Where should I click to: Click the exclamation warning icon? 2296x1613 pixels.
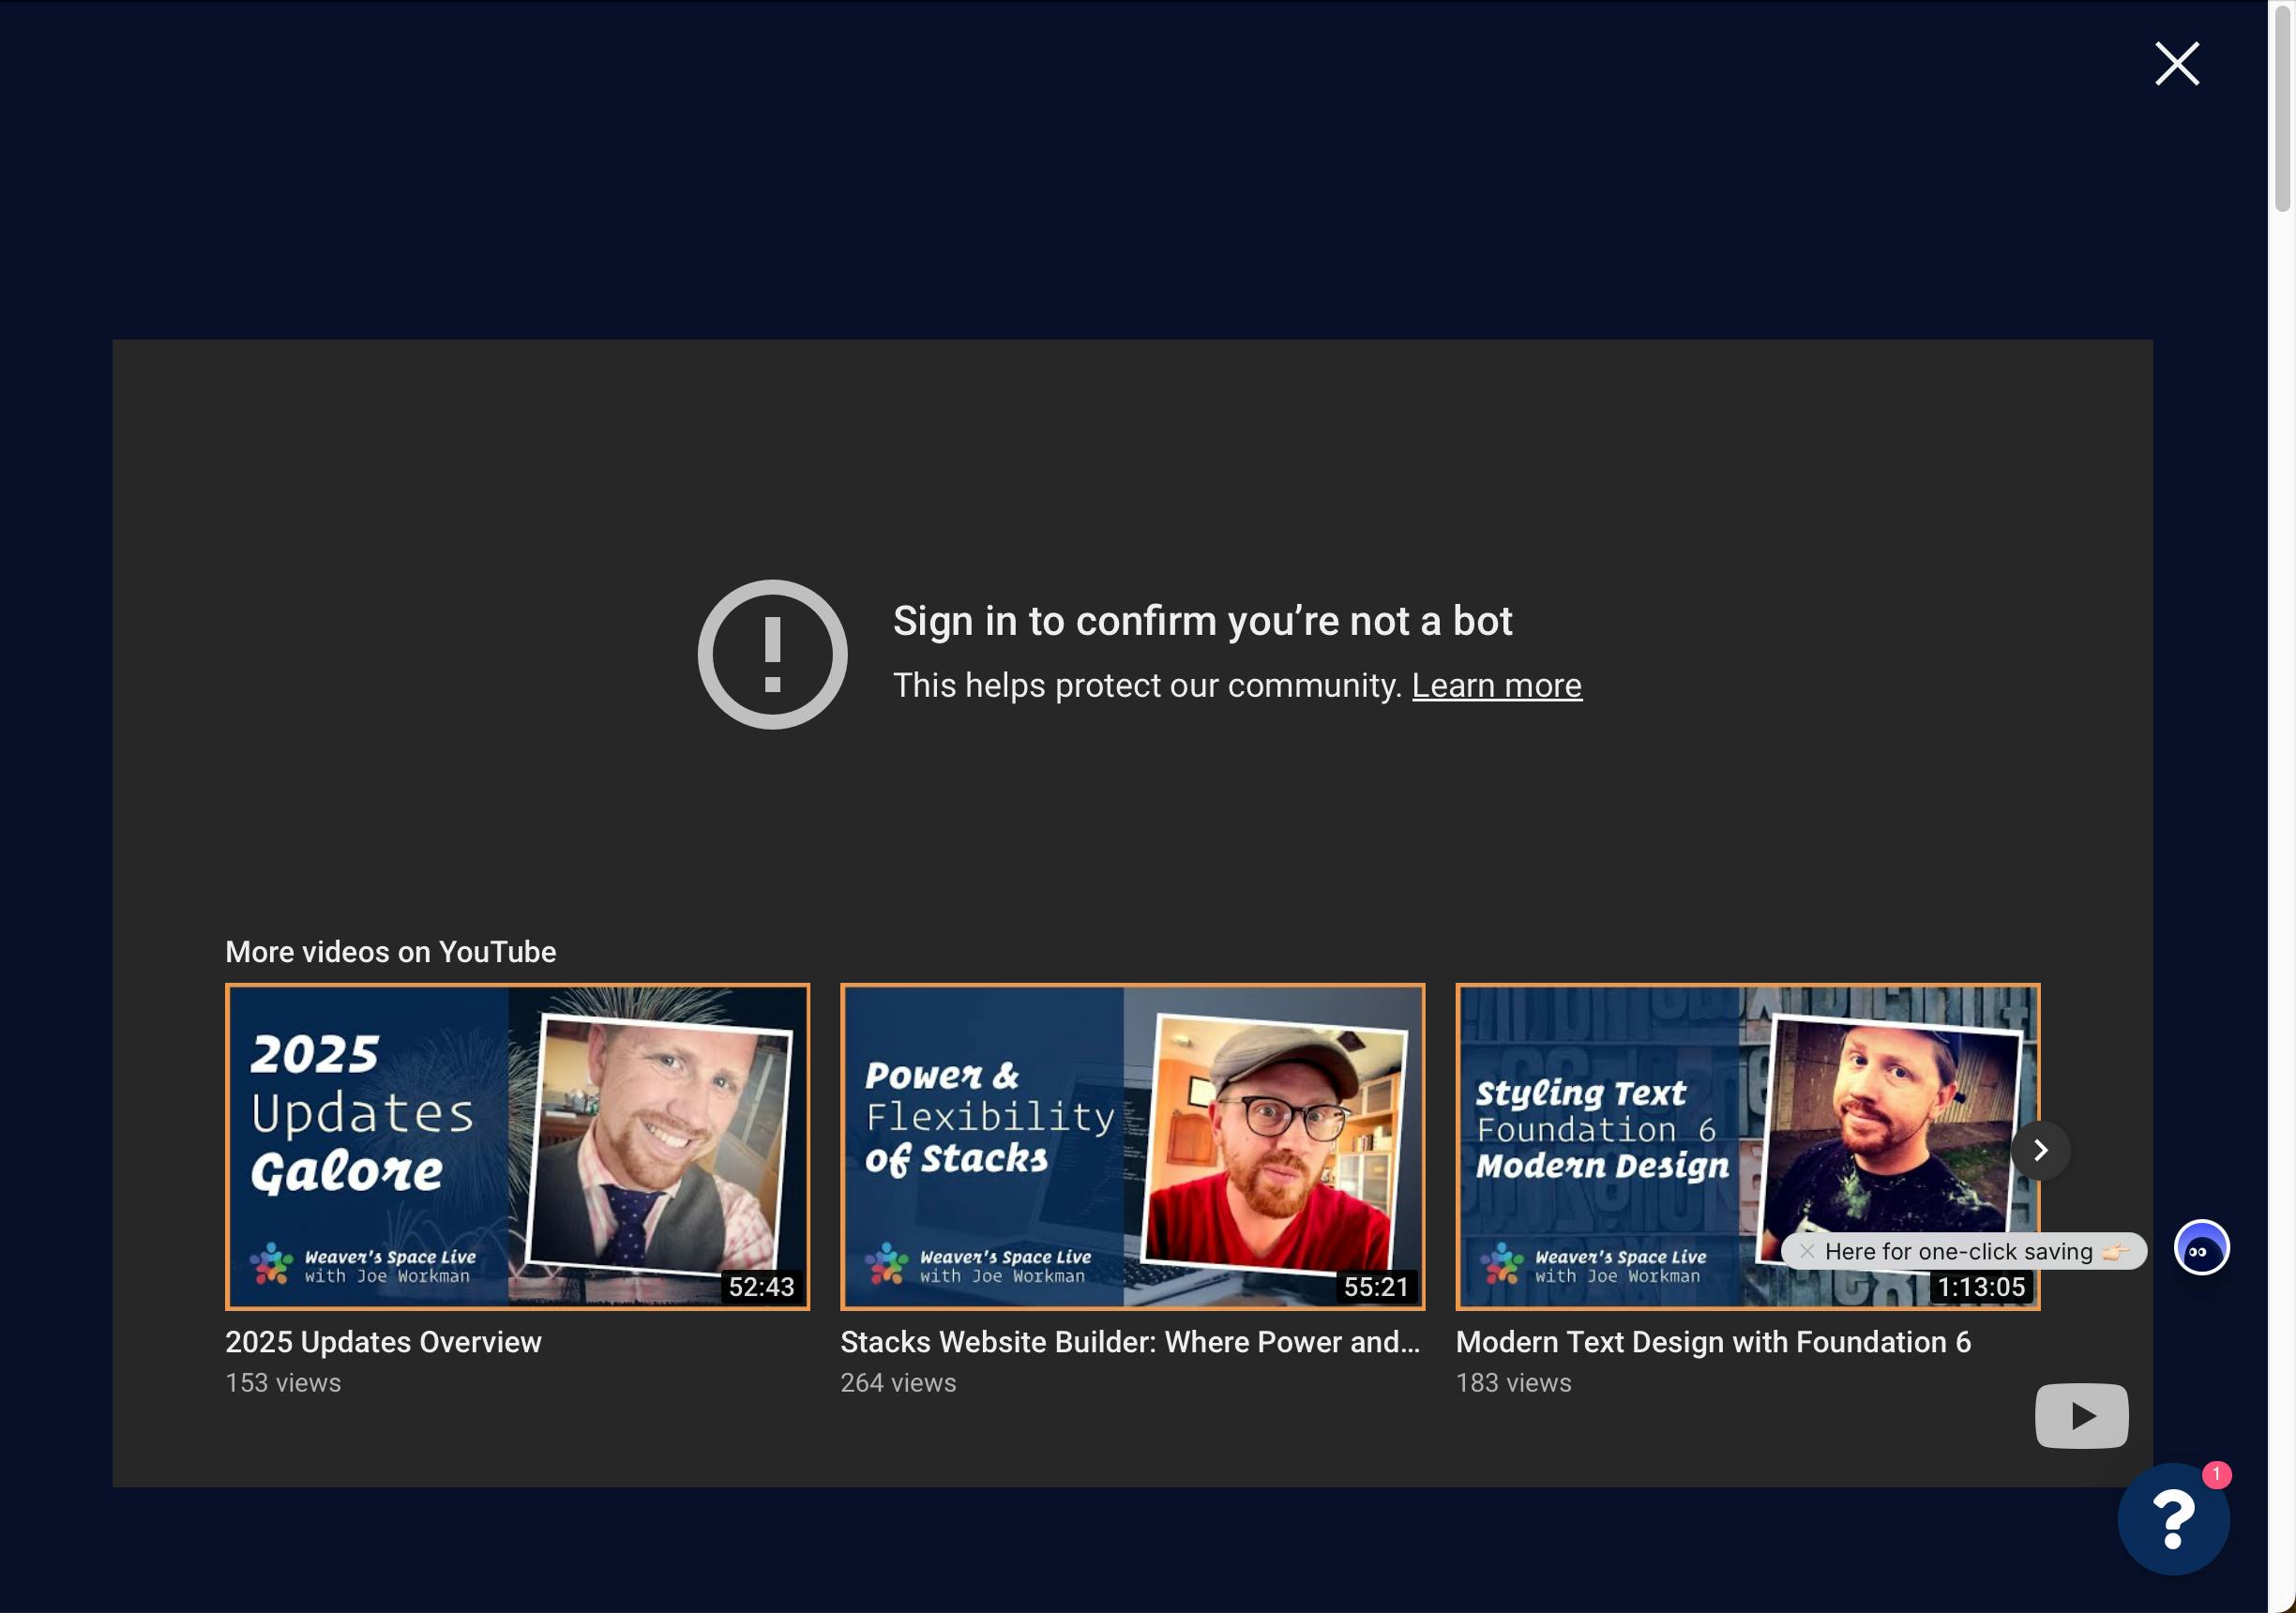(772, 654)
